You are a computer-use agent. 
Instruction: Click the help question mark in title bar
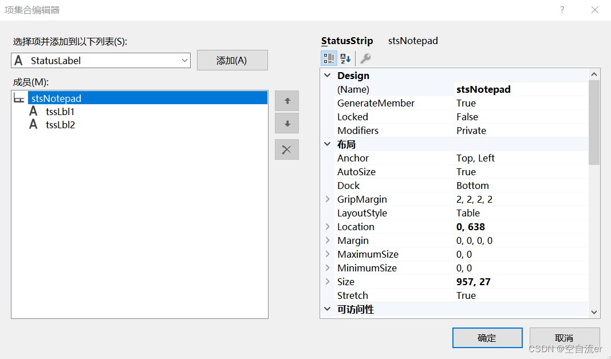coord(562,10)
